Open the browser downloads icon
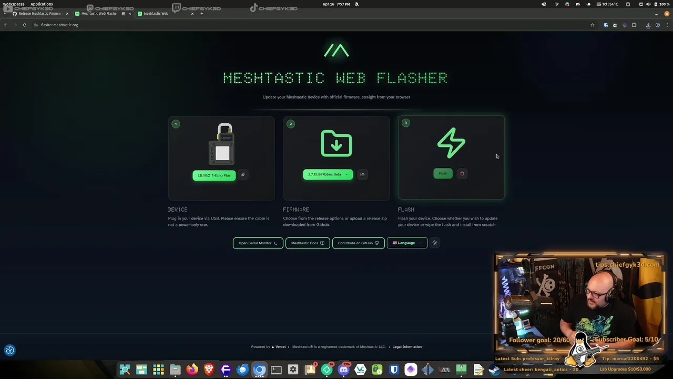This screenshot has width=673, height=379. pyautogui.click(x=648, y=25)
